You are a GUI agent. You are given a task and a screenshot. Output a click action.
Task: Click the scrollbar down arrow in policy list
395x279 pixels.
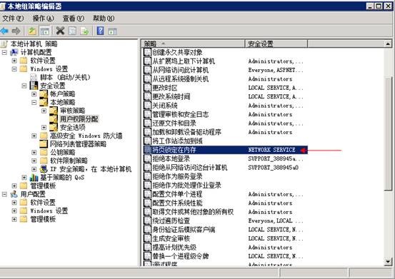[x=388, y=262]
